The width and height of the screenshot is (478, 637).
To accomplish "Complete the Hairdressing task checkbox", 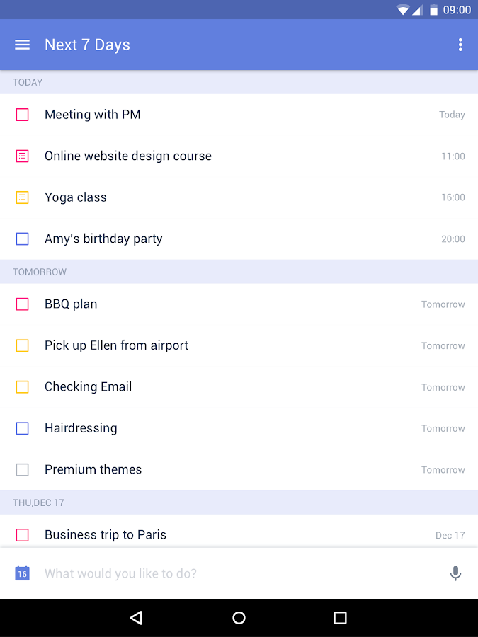I will (22, 427).
